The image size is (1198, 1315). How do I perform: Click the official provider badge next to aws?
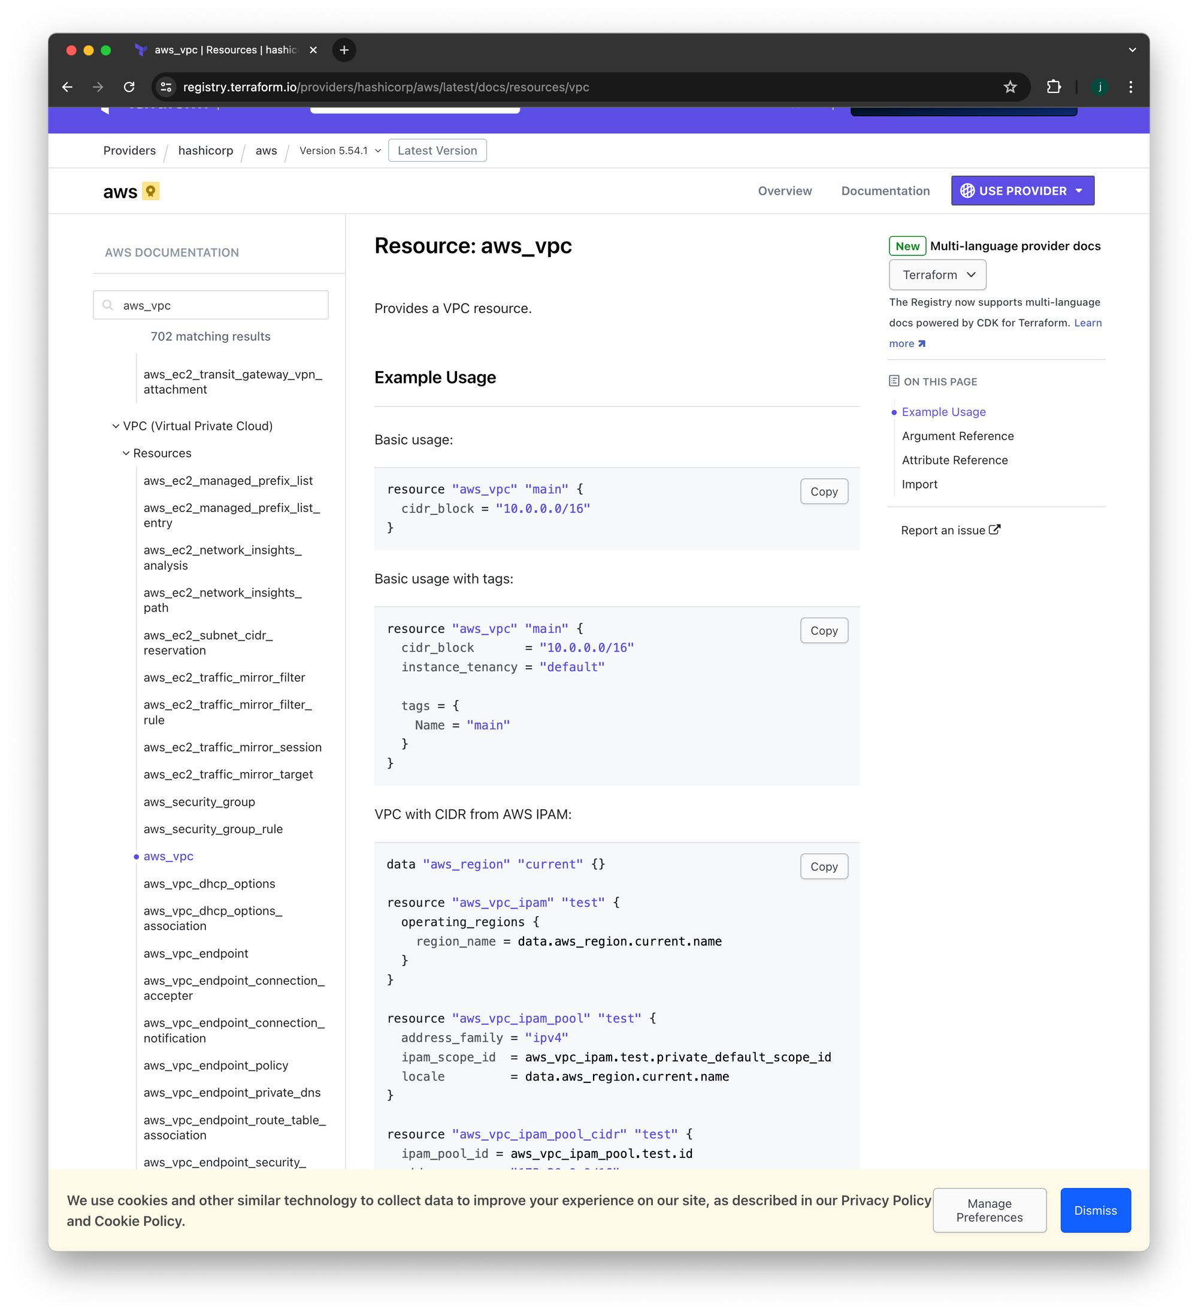pos(150,191)
